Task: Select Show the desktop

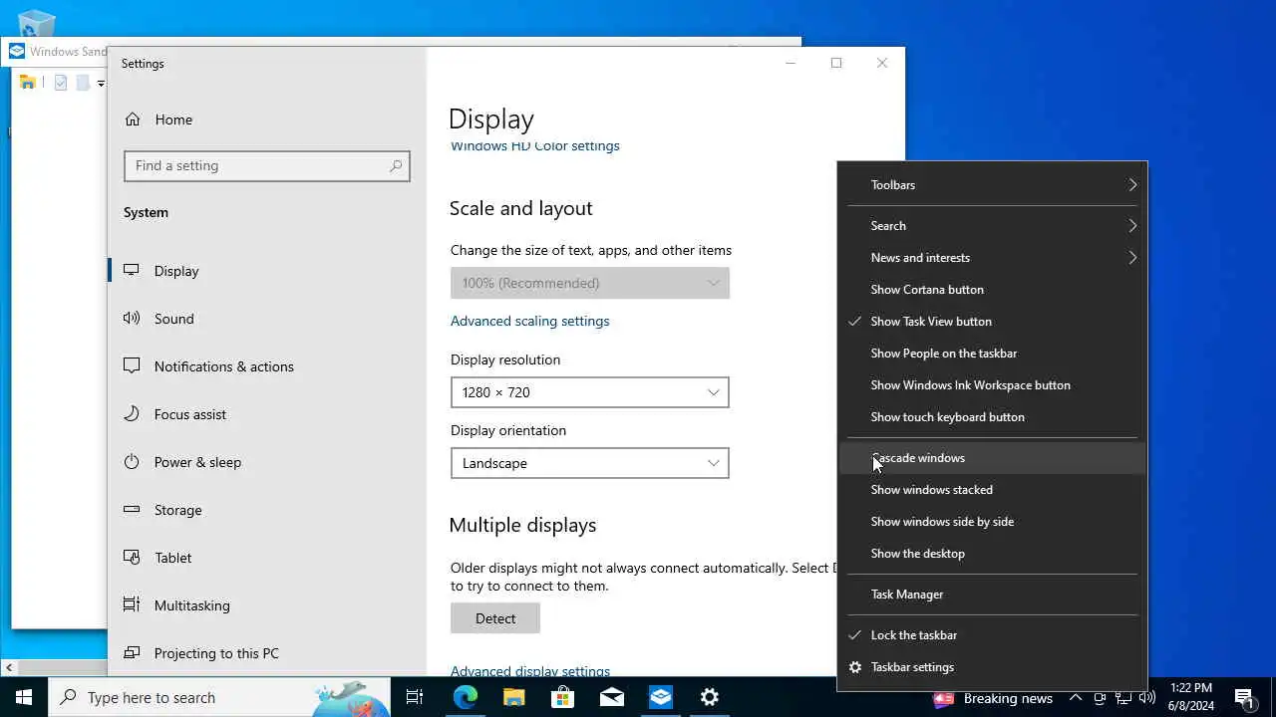Action: (x=992, y=554)
